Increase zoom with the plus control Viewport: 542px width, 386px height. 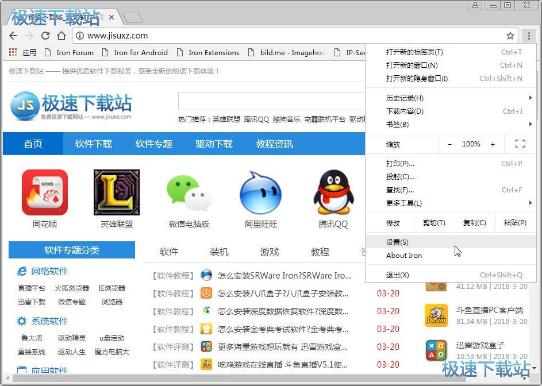(x=493, y=144)
